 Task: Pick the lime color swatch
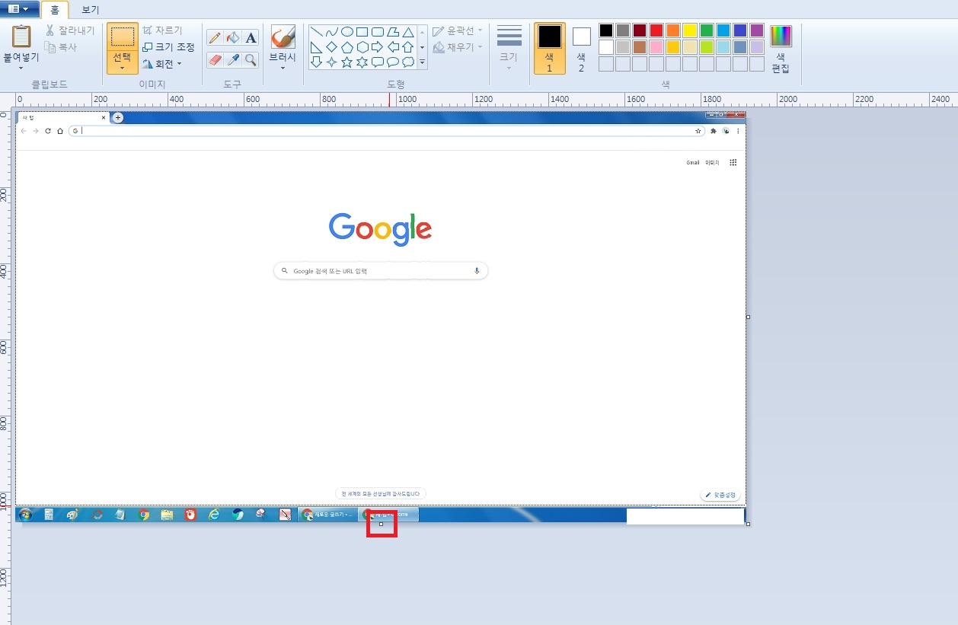[x=706, y=47]
